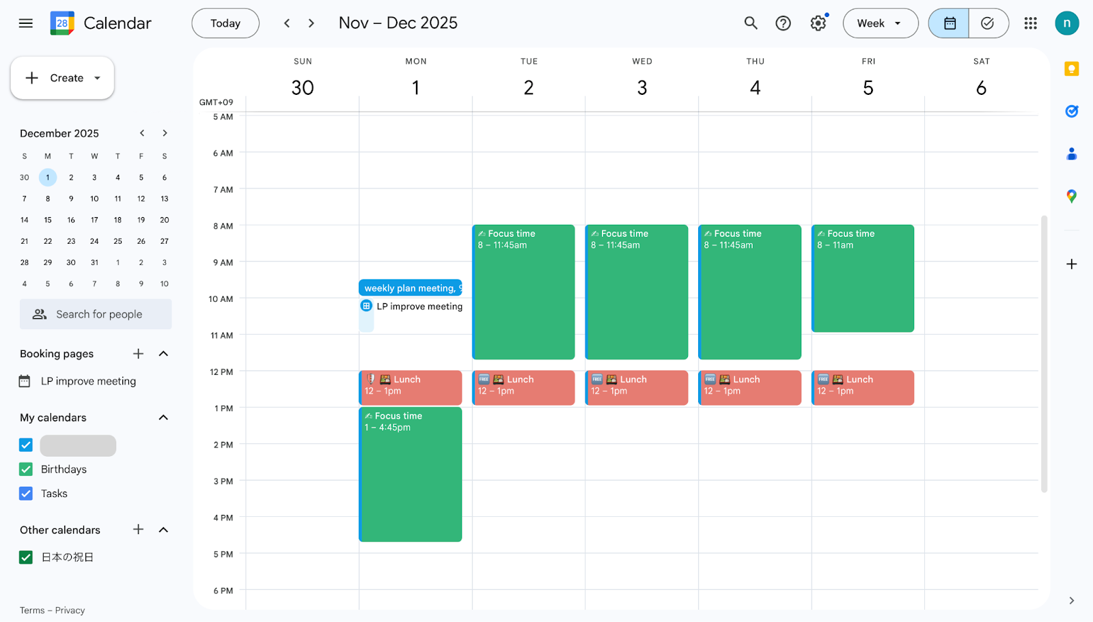Open the main menu hamburger icon
This screenshot has height=622, width=1093.
[26, 23]
